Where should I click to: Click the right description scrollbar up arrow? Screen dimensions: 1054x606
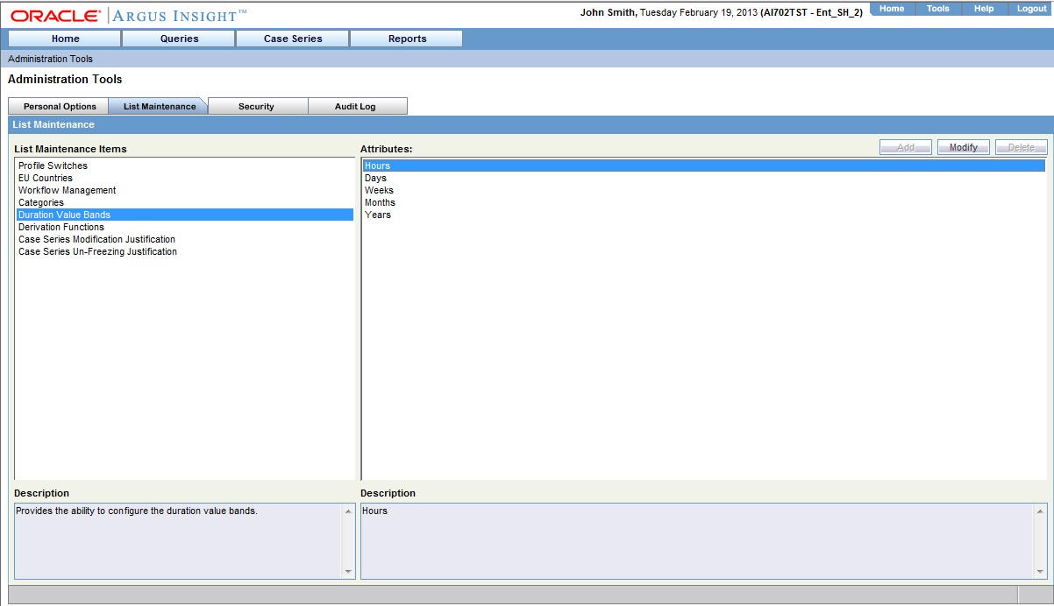[x=1041, y=511]
